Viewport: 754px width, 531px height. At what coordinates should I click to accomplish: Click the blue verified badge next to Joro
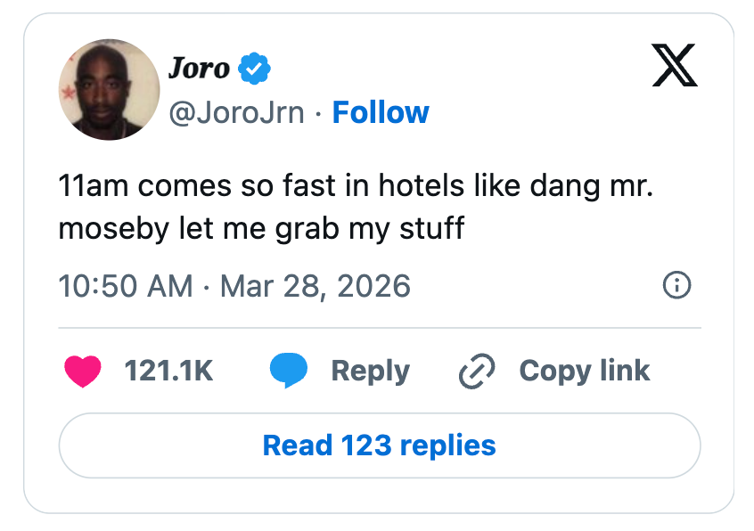pos(255,66)
